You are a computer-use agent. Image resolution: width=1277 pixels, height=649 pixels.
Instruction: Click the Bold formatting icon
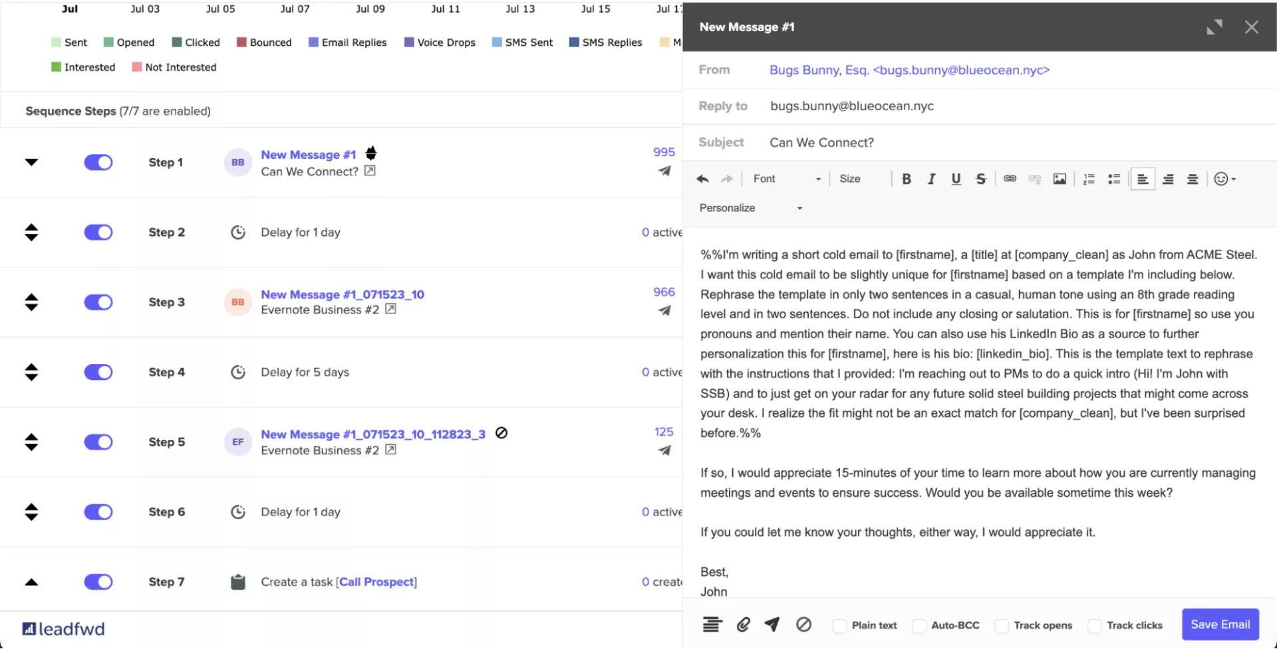click(906, 179)
